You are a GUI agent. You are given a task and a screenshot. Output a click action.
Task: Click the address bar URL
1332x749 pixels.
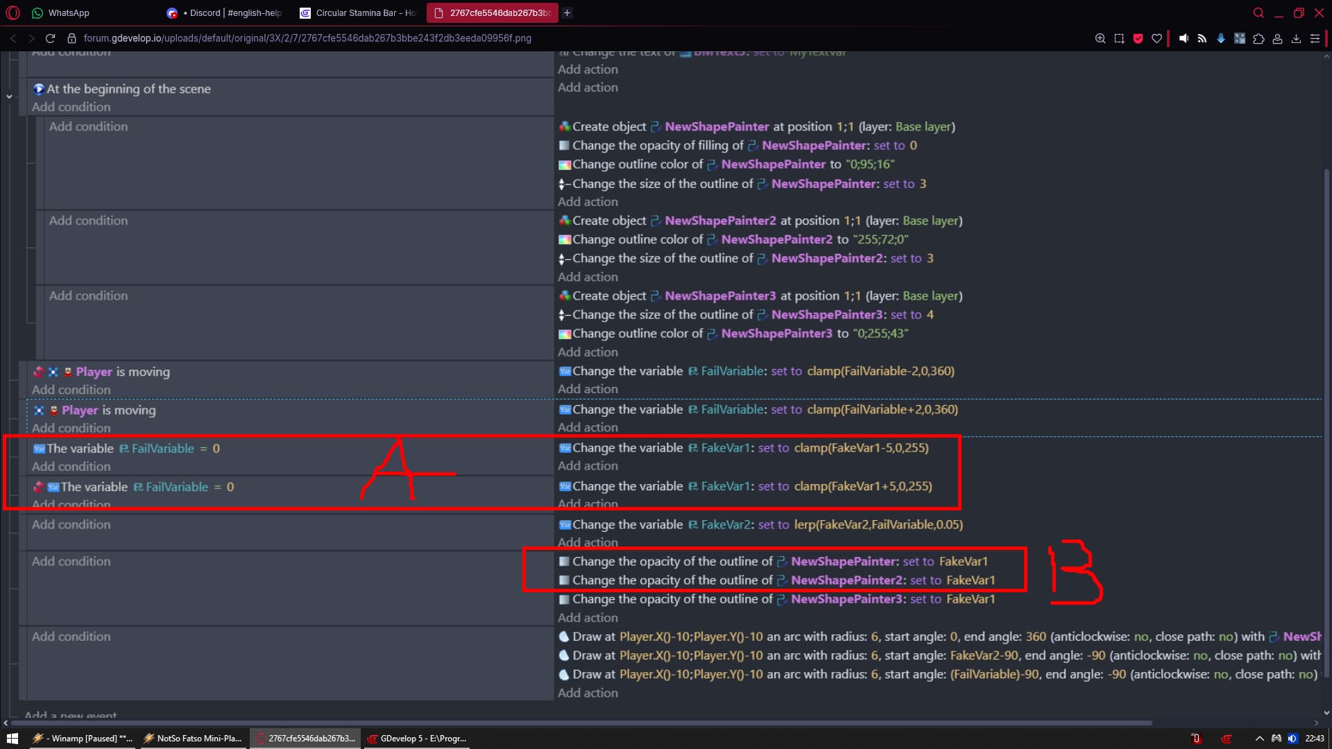click(307, 38)
